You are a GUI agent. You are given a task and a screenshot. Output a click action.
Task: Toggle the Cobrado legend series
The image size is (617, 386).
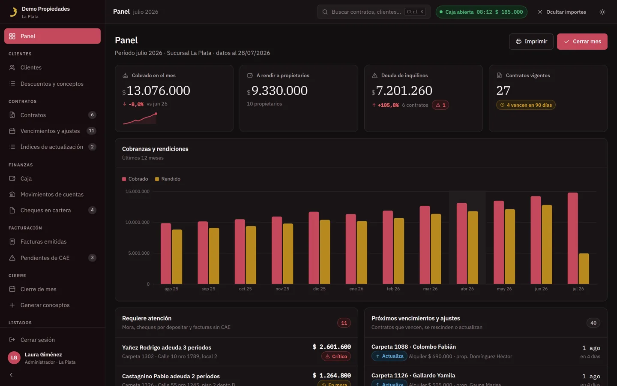click(135, 179)
